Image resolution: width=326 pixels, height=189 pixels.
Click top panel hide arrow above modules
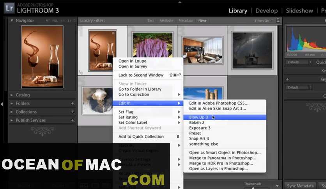(180, 2)
